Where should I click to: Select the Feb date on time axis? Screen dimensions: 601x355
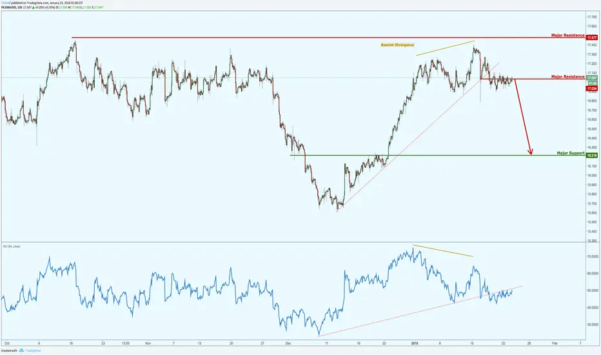click(x=554, y=343)
